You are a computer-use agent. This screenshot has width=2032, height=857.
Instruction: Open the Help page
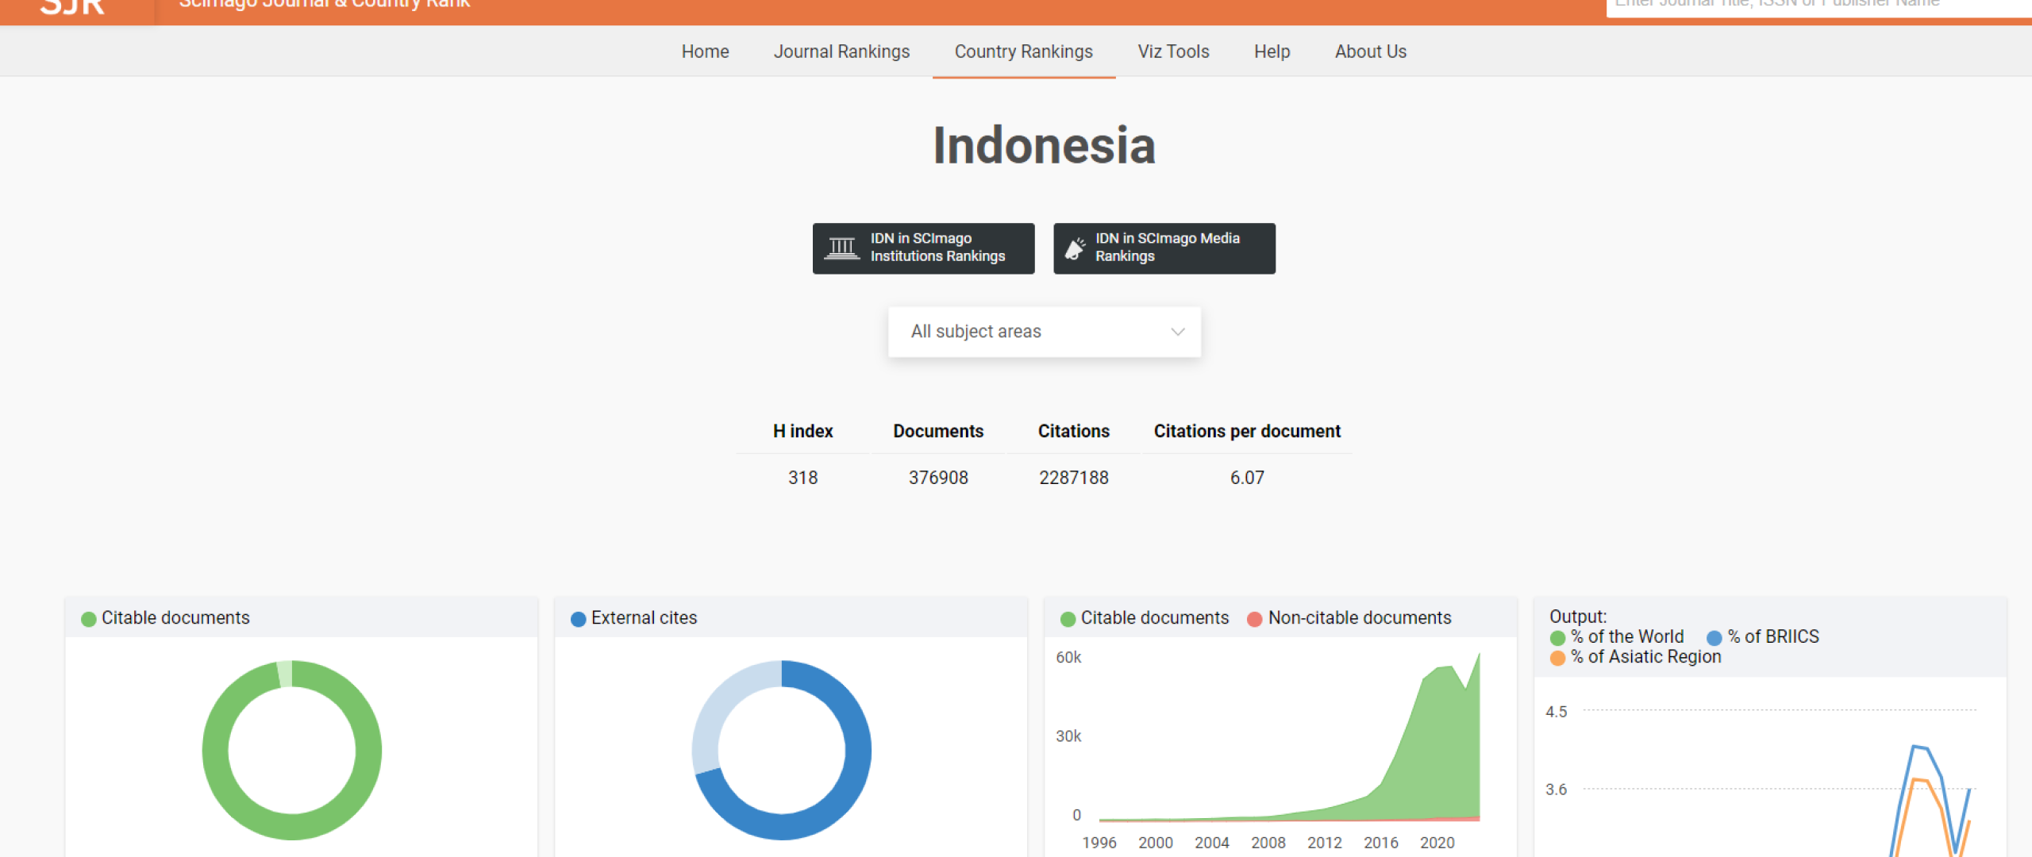point(1272,52)
